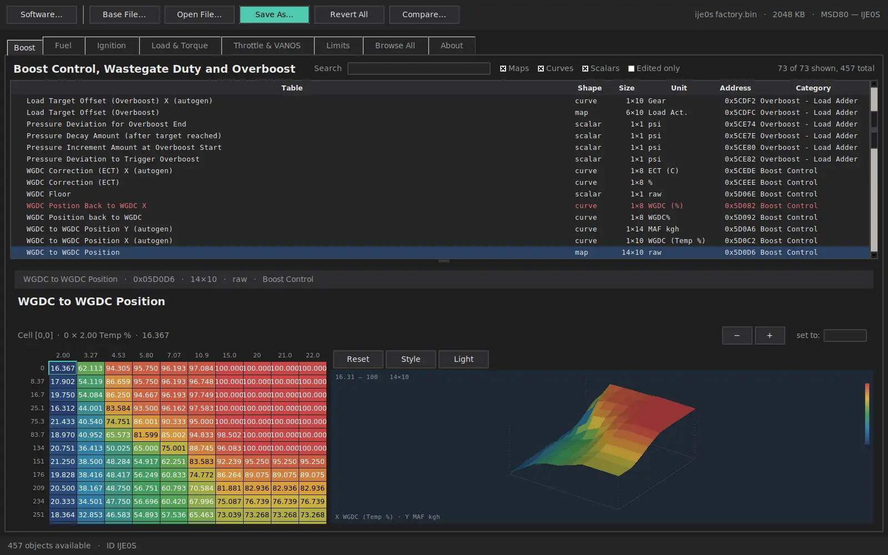This screenshot has width=888, height=555.
Task: Click the splitter handle below the table list
Action: click(444, 261)
